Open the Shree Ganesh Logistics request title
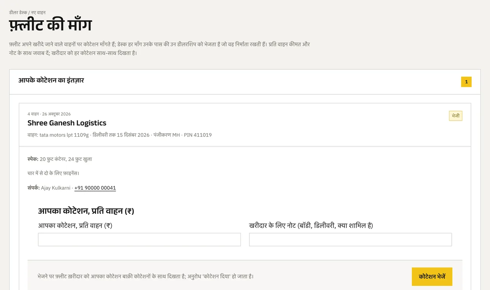 tap(67, 123)
